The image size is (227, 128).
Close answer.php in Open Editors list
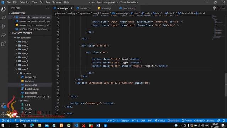13,17
